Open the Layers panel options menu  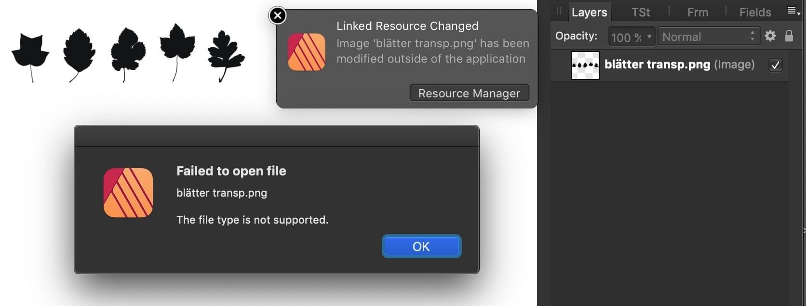point(793,11)
